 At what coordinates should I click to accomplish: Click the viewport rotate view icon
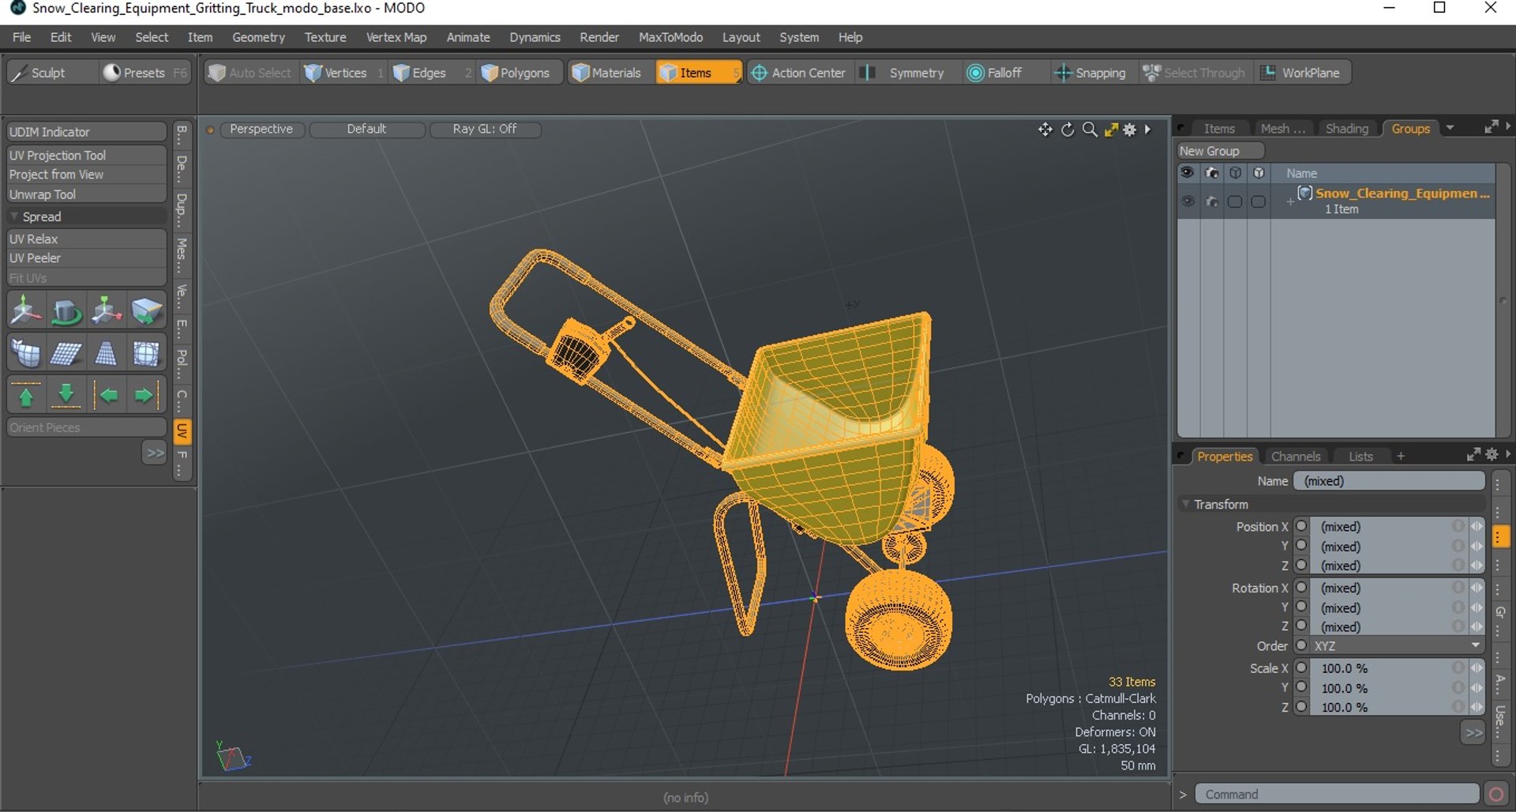[x=1068, y=130]
